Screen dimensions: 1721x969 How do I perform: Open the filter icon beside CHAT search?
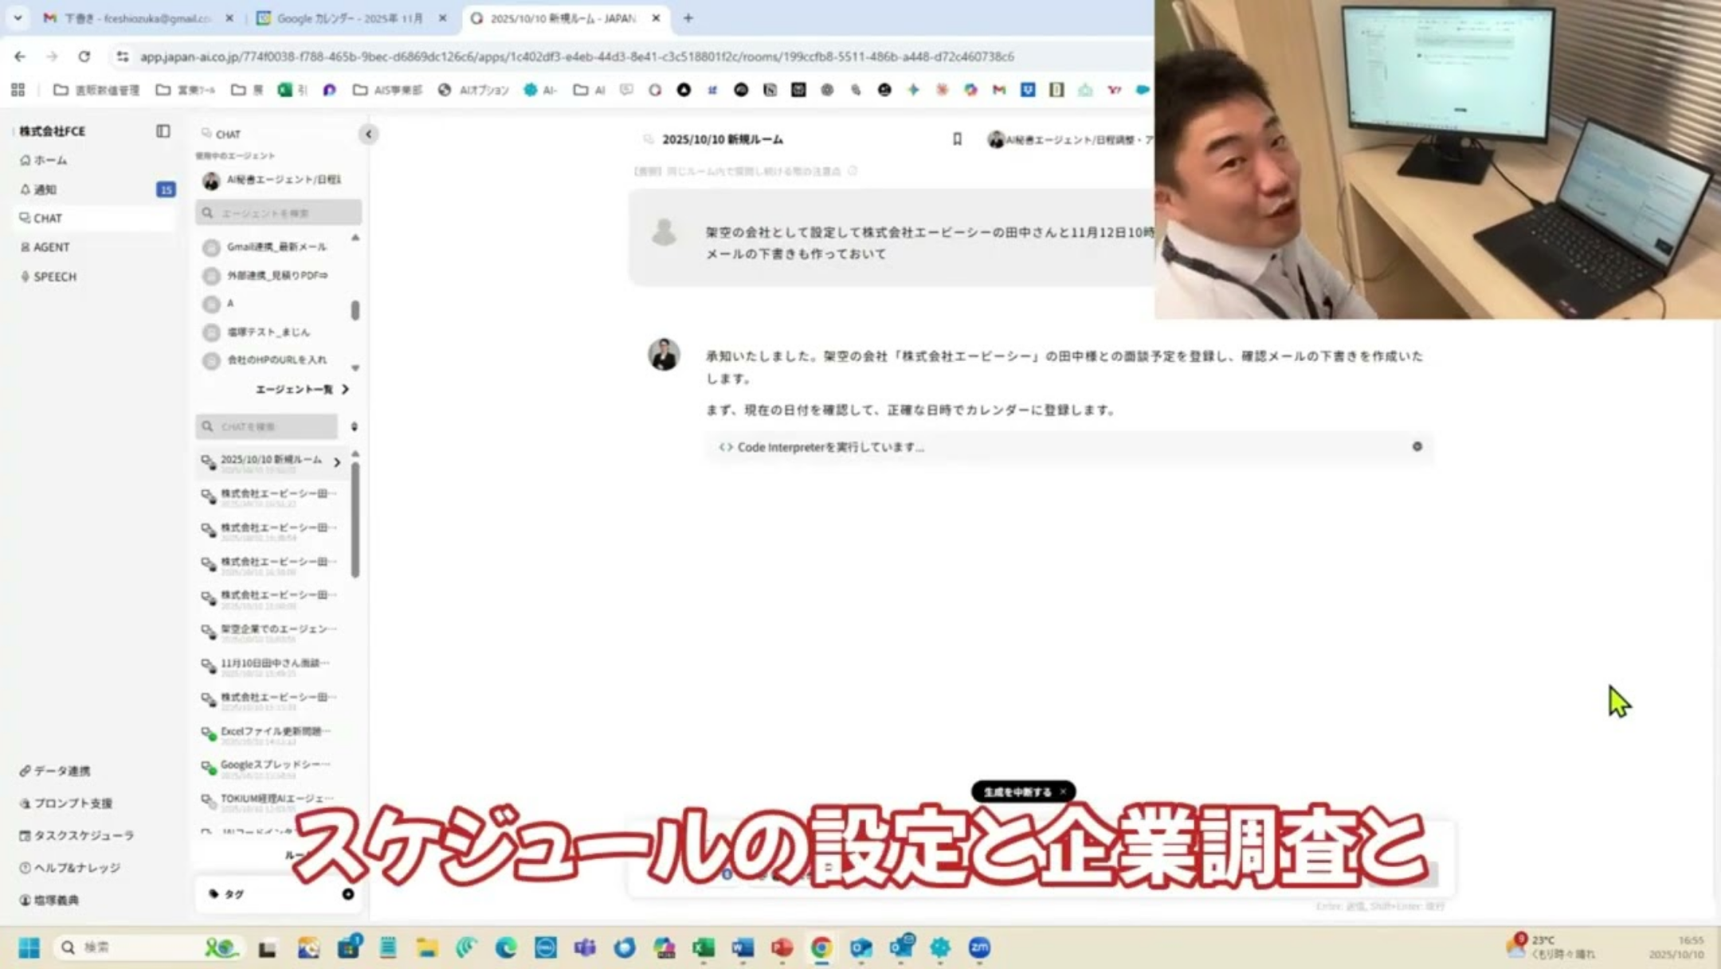(355, 427)
